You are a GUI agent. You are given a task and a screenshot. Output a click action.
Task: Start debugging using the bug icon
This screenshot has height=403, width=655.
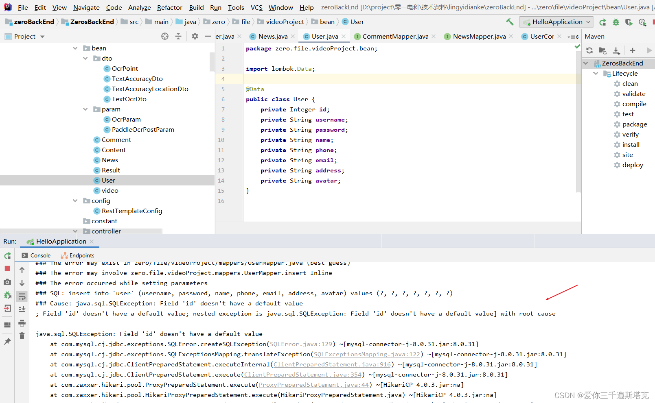coord(616,22)
